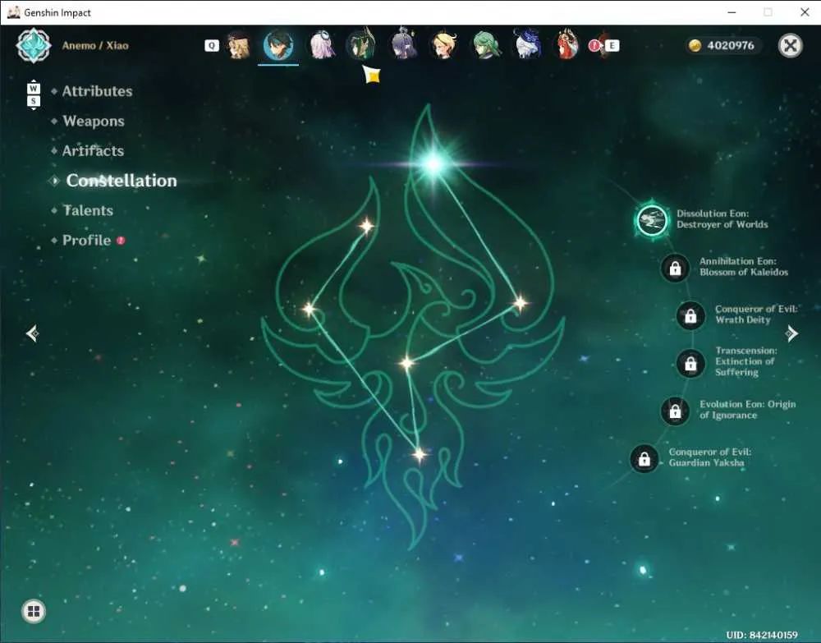
Task: Open the locked Conqueror of Evil: Guardian Yaksha node
Action: click(x=644, y=459)
